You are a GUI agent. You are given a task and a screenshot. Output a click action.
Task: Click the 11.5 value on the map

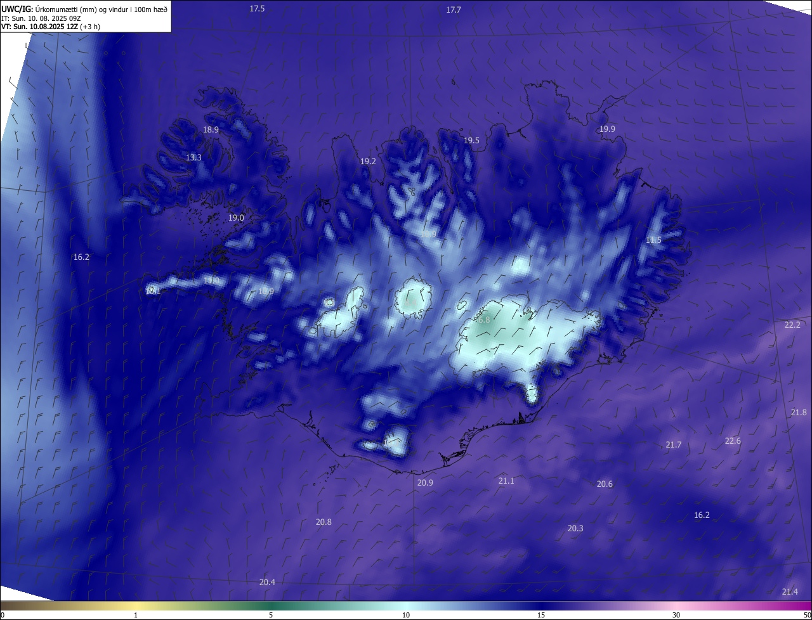pyautogui.click(x=653, y=240)
